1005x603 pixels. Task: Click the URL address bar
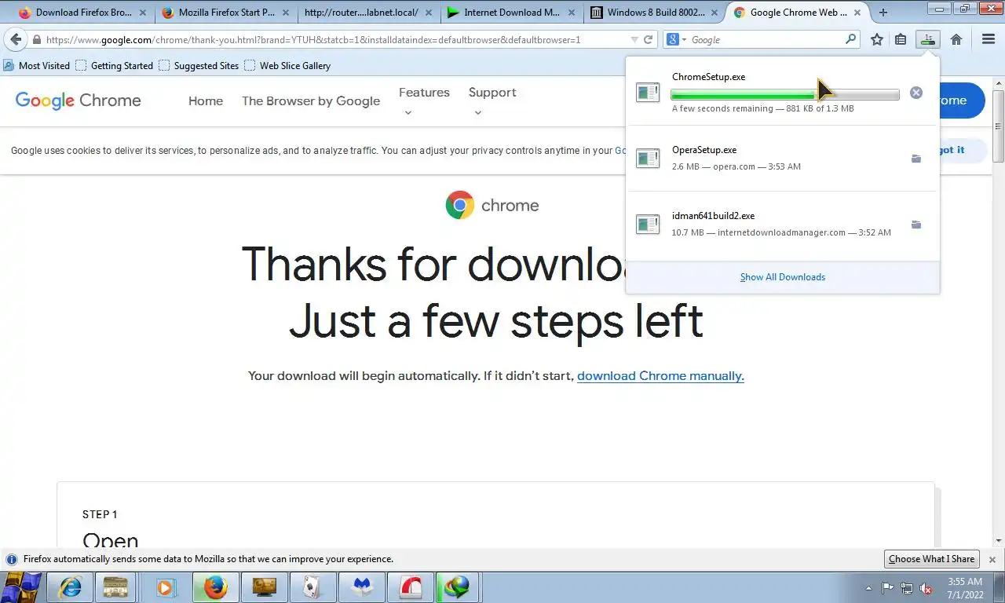pos(334,39)
